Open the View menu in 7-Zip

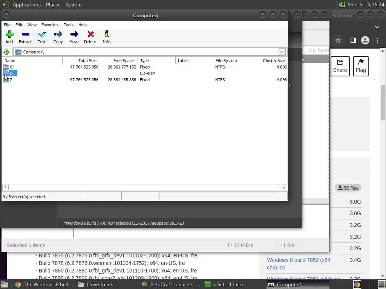coord(32,25)
